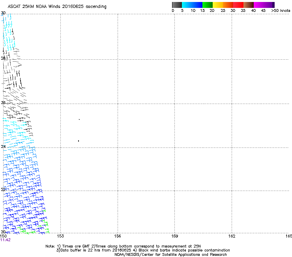Click the latitude label '30'
This screenshot has width=292, height=257.
pyautogui.click(x=3, y=13)
